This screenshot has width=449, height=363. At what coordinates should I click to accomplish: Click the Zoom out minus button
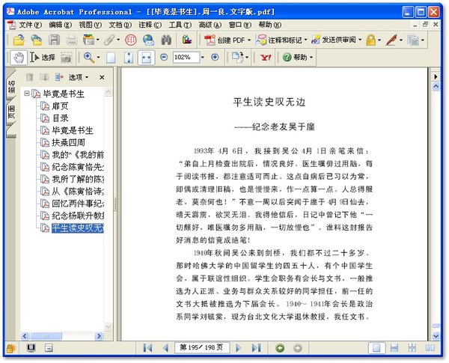click(164, 58)
